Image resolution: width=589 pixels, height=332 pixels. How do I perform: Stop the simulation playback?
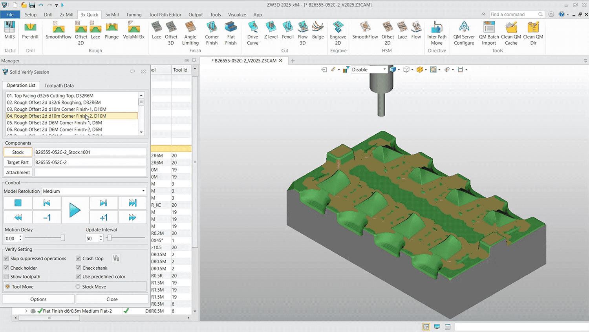[x=18, y=203]
